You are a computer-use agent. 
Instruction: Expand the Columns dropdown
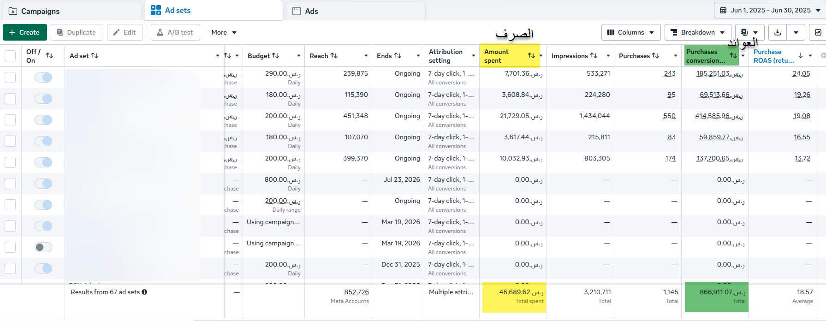click(x=631, y=32)
